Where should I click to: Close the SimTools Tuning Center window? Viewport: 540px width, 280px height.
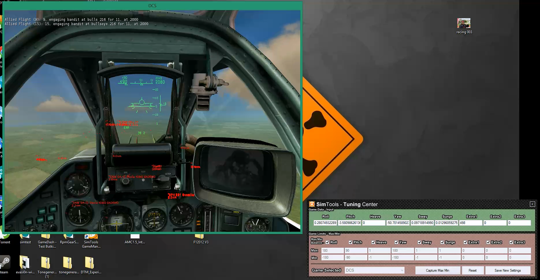[x=532, y=204]
